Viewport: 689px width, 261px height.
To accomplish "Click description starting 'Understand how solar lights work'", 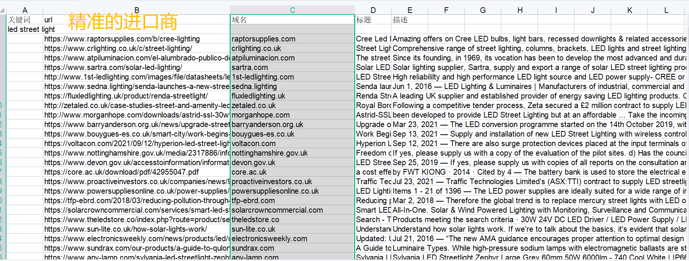I will click(x=539, y=229).
